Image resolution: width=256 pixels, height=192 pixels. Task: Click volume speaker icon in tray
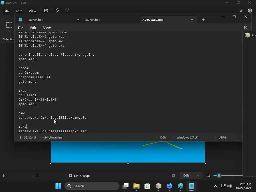click(x=229, y=186)
